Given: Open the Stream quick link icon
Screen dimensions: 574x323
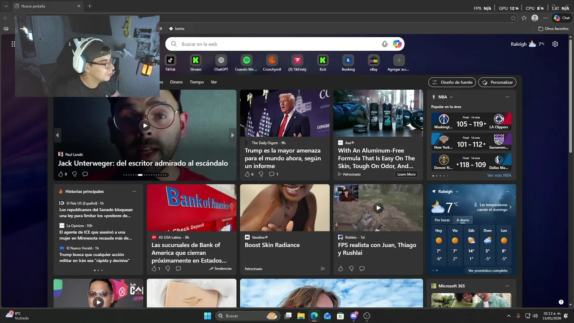Looking at the screenshot, I should pos(196,60).
